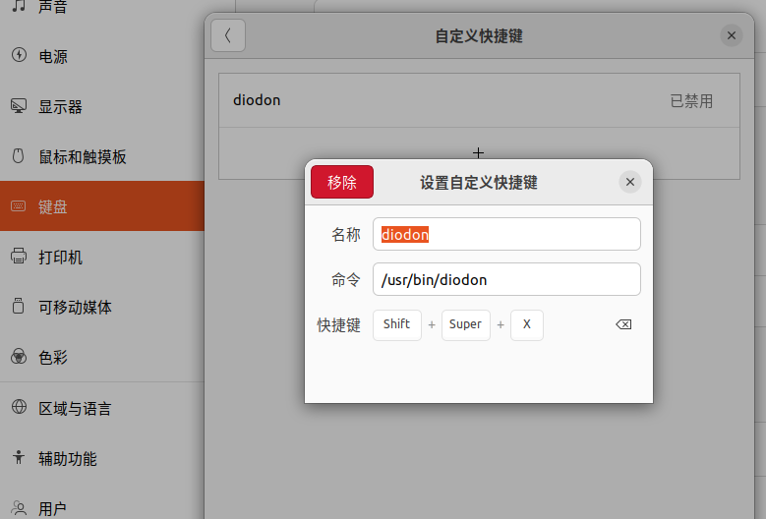The width and height of the screenshot is (766, 519).
Task: Open 打印机 printer settings
Action: [x=102, y=257]
